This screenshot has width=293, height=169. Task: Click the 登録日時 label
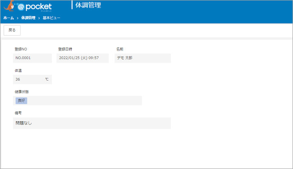[65, 49]
